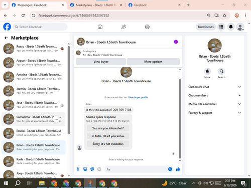Click the purple conversation info icon
The image size is (251, 188).
[x=176, y=42]
